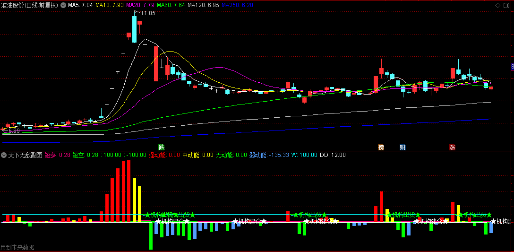Click the DD: 12.00 value
The image size is (514, 252).
pyautogui.click(x=333, y=155)
